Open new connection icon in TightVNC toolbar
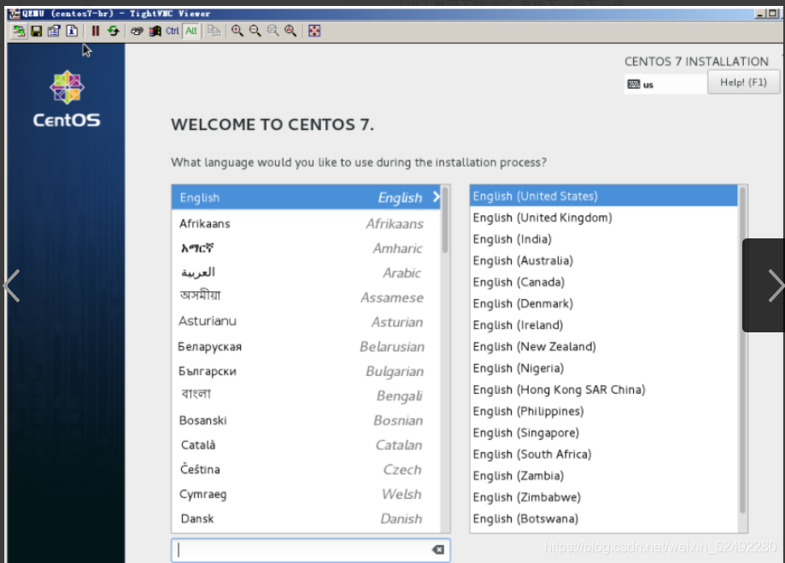The height and width of the screenshot is (563, 785). pos(19,31)
